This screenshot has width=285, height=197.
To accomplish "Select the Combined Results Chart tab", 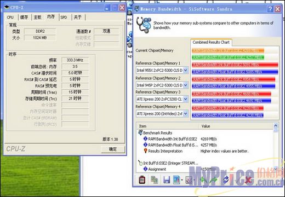I will pyautogui.click(x=211, y=42).
